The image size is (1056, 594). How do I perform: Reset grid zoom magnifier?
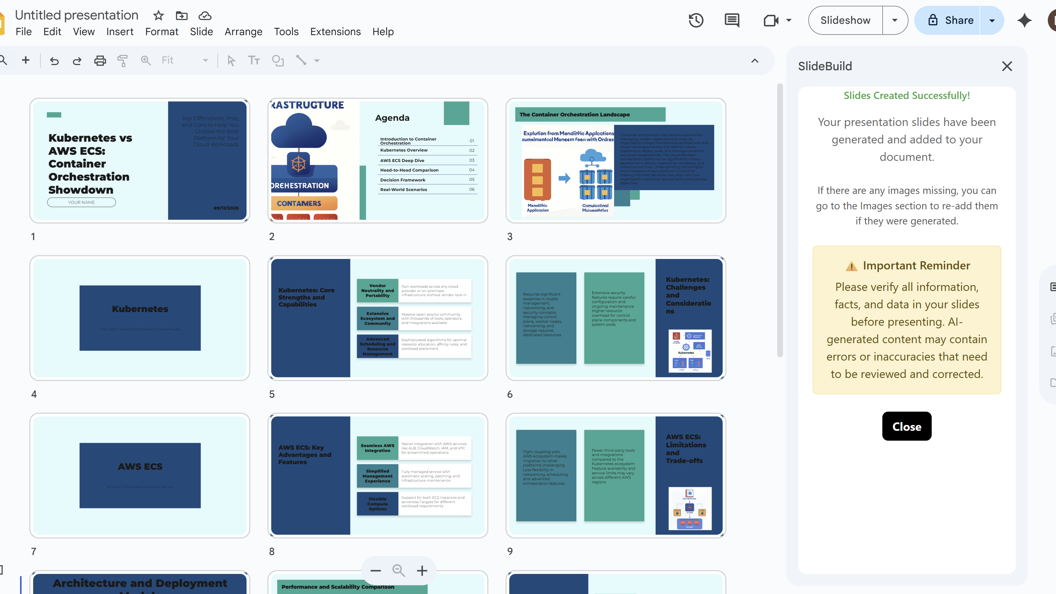tap(398, 570)
